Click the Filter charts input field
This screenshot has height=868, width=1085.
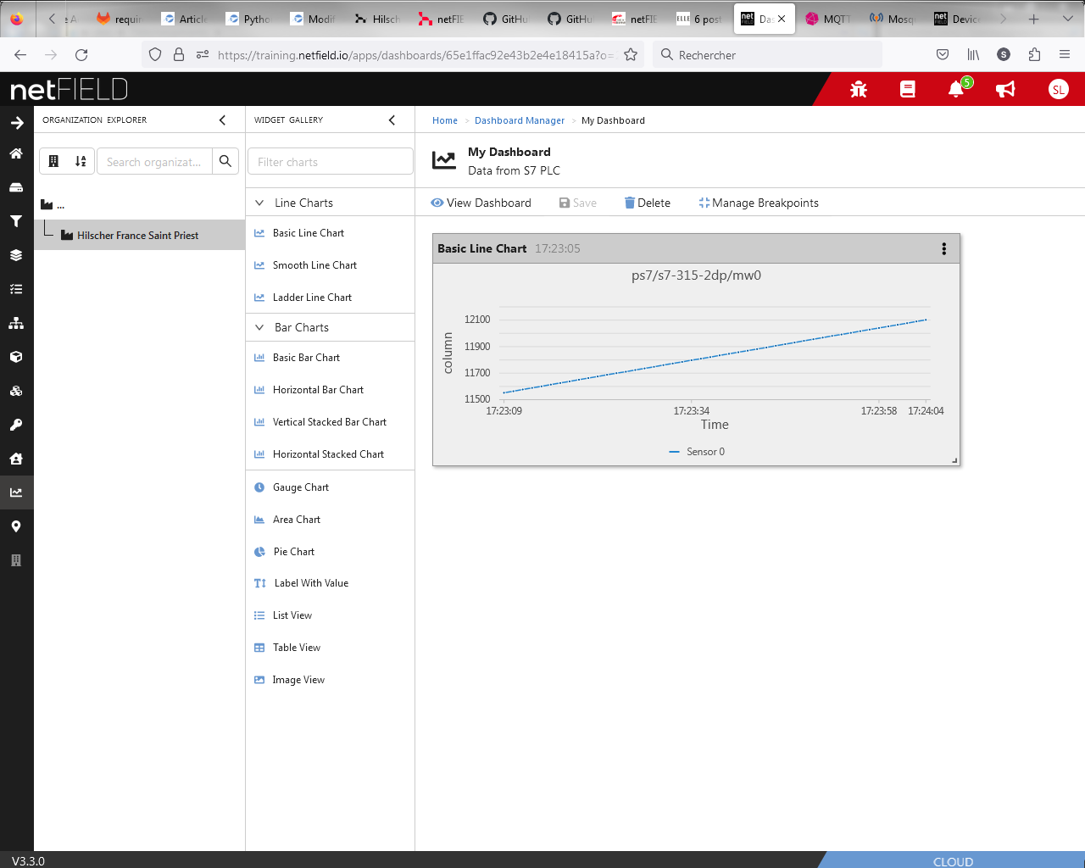330,162
